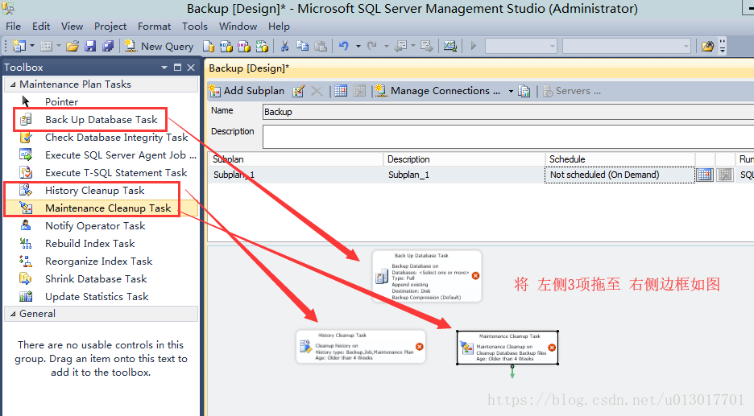Open the Manage Connections dropdown arrow
The height and width of the screenshot is (416, 754).
(x=511, y=91)
